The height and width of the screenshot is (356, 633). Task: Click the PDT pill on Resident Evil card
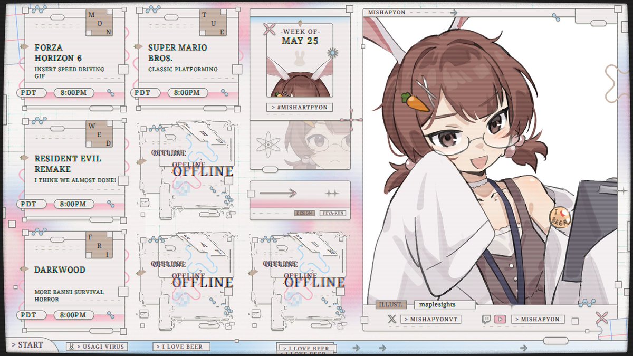tap(32, 204)
